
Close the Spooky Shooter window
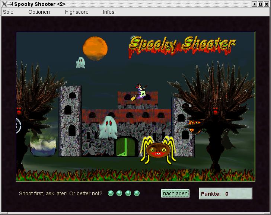pos(267,4)
